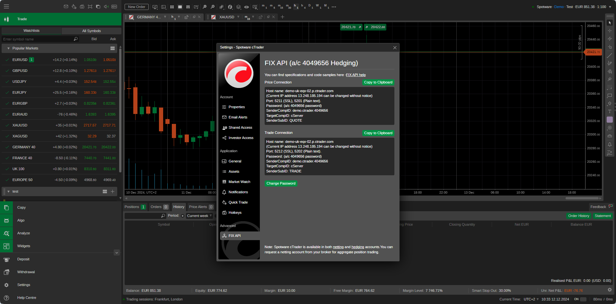Select the crosshair tool
This screenshot has height=304, width=616.
pos(610,31)
